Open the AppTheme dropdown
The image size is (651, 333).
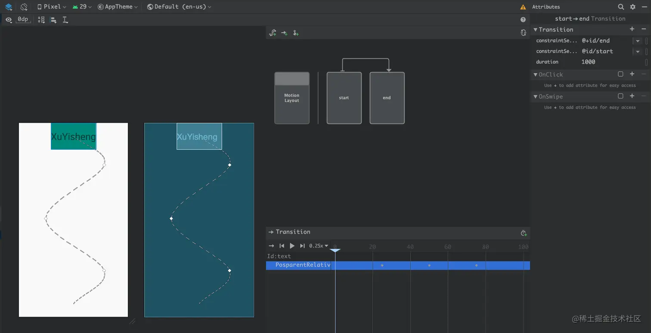[118, 7]
